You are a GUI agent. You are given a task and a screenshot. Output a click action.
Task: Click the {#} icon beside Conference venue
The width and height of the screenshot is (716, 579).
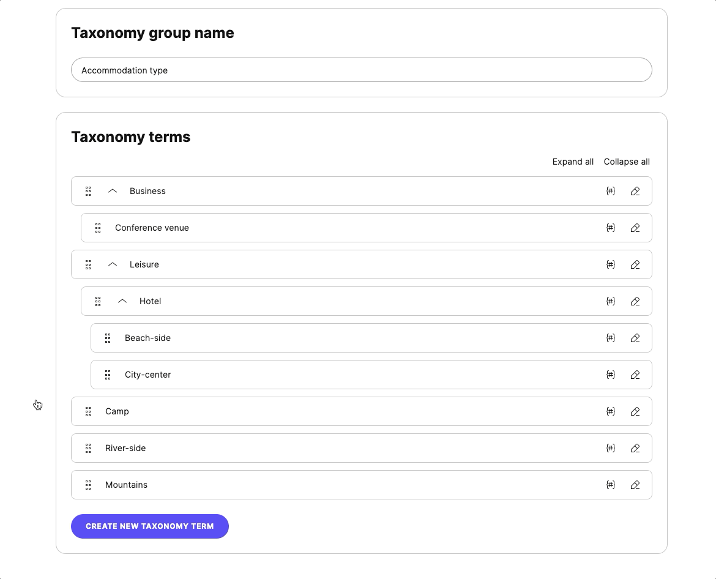point(611,228)
